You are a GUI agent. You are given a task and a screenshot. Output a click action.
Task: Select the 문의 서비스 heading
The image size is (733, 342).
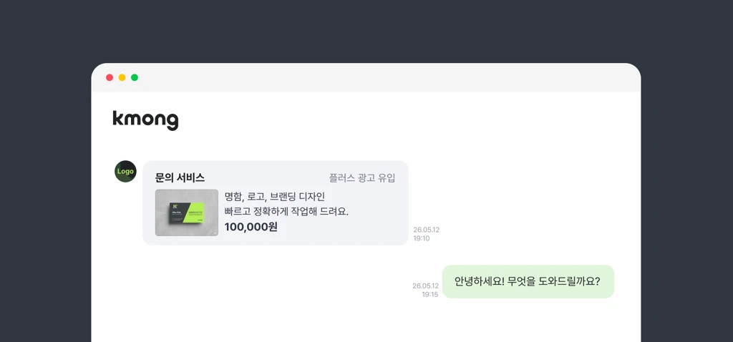coord(180,178)
